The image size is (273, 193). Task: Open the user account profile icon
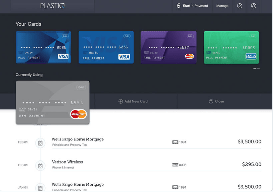coord(254,6)
